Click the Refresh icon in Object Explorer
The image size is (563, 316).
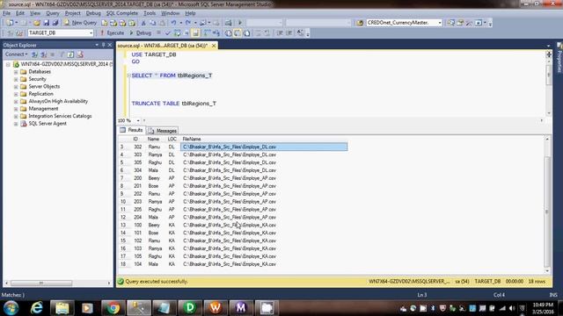click(70, 54)
